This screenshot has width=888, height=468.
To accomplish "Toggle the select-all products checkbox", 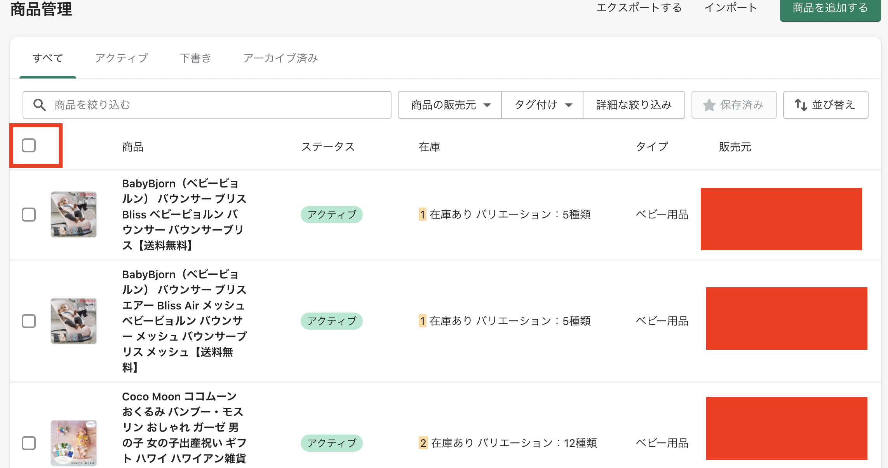I will click(29, 146).
